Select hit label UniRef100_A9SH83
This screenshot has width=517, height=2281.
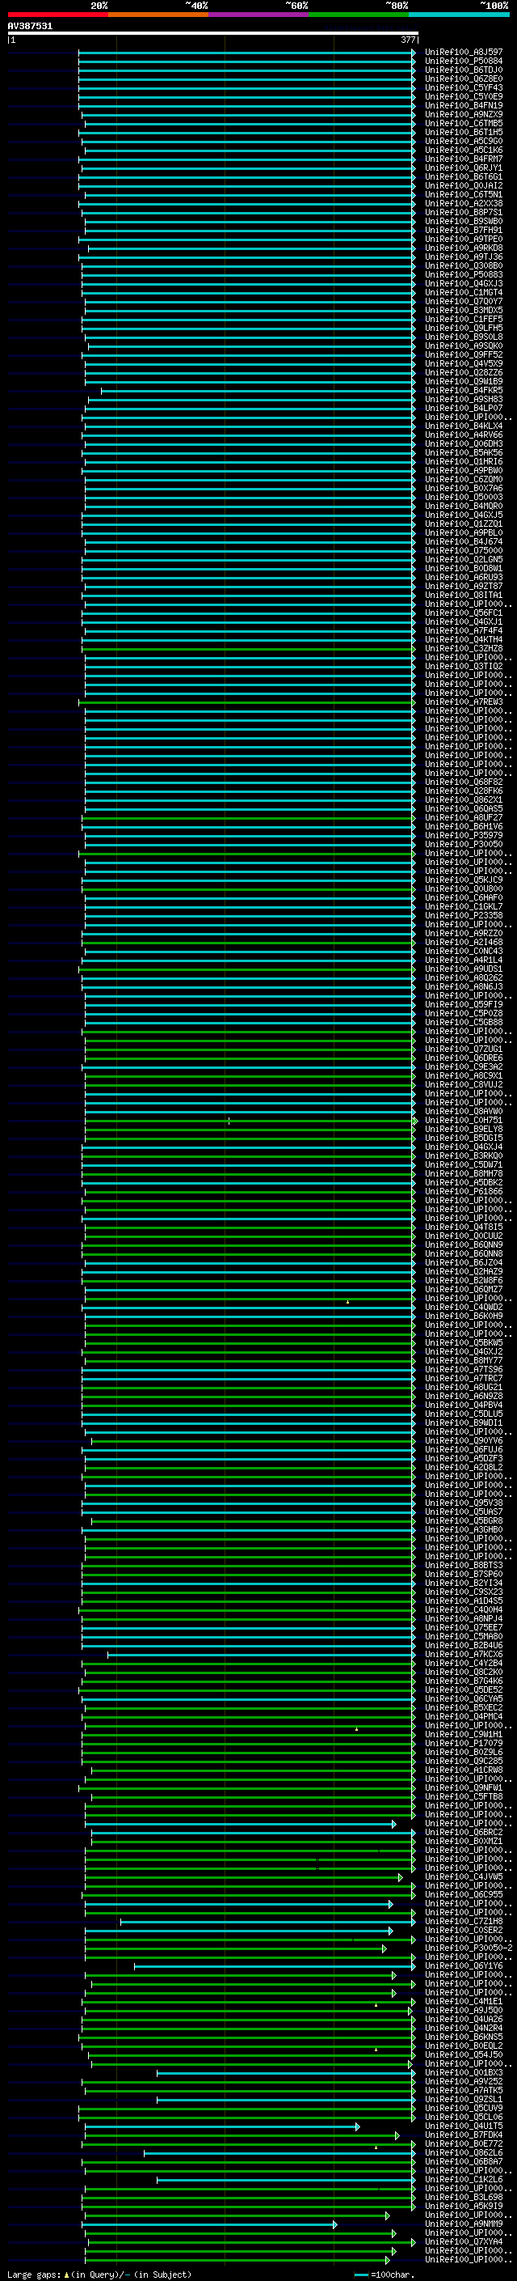[464, 400]
